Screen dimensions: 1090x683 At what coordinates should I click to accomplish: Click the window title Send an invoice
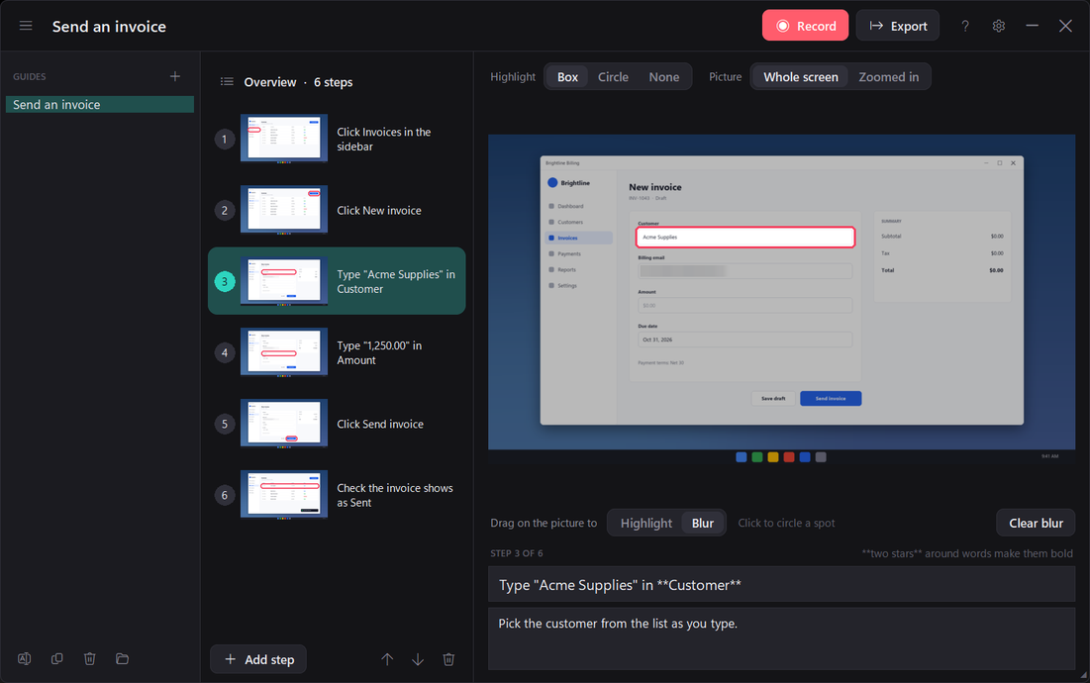tap(109, 27)
